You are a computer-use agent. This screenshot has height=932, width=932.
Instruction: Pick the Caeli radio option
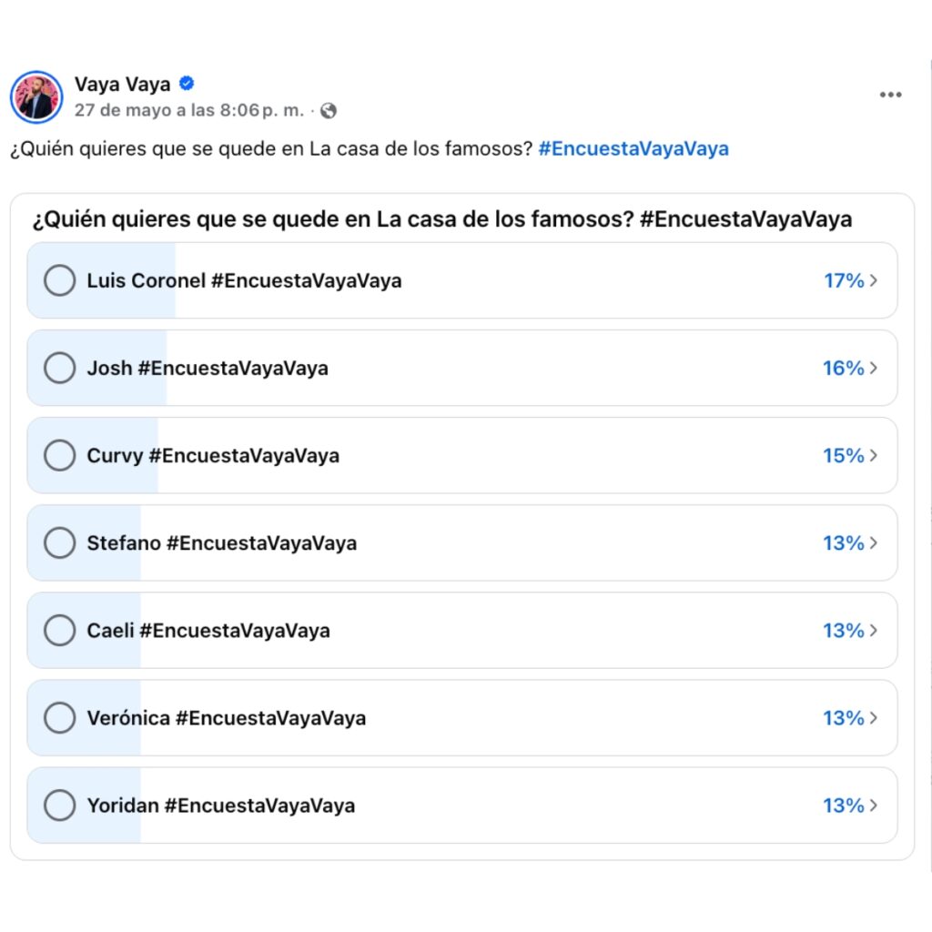(x=59, y=630)
